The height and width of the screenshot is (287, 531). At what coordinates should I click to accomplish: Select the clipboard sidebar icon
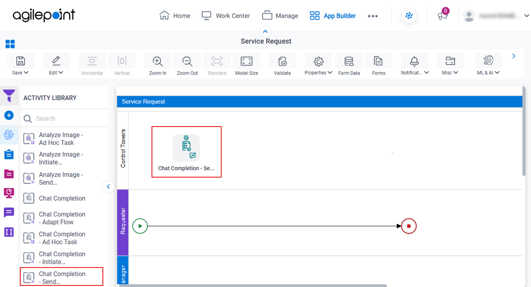(9, 155)
